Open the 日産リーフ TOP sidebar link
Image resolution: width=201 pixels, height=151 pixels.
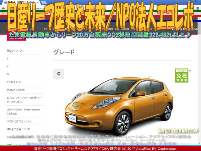[15, 51]
